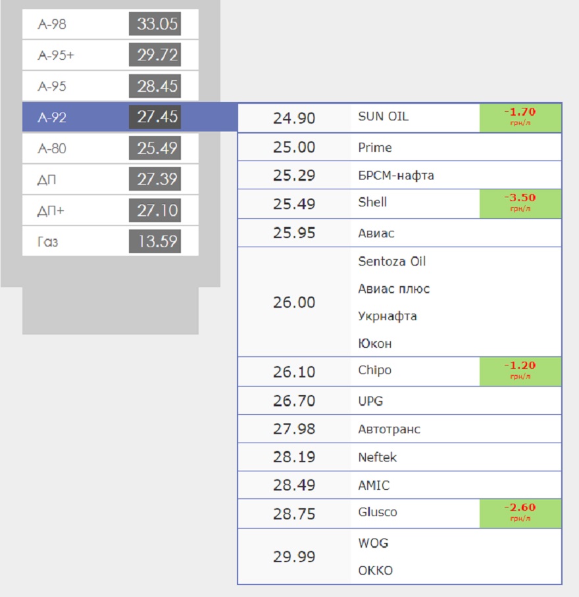This screenshot has height=597, width=579.
Task: Select the highlighted A-92 fuel row
Action: click(x=111, y=117)
